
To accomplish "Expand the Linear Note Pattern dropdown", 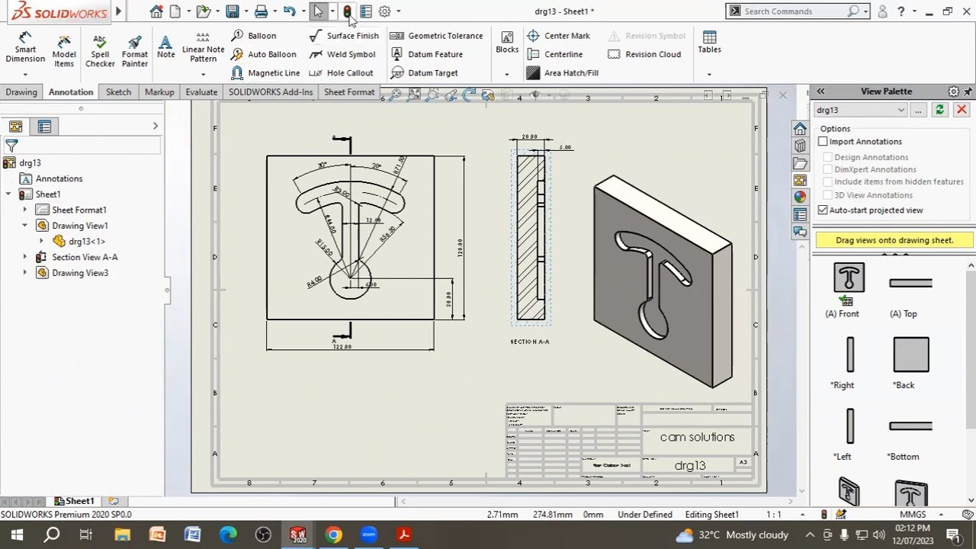I will coord(204,74).
